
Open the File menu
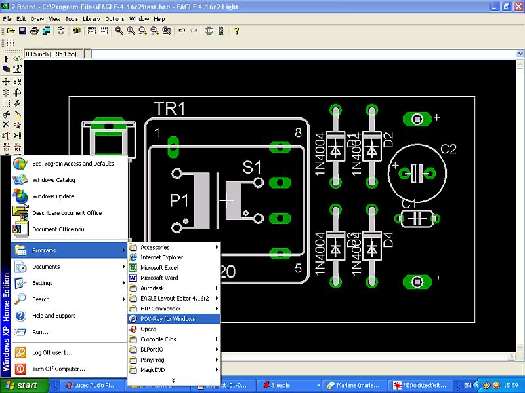pyautogui.click(x=7, y=19)
